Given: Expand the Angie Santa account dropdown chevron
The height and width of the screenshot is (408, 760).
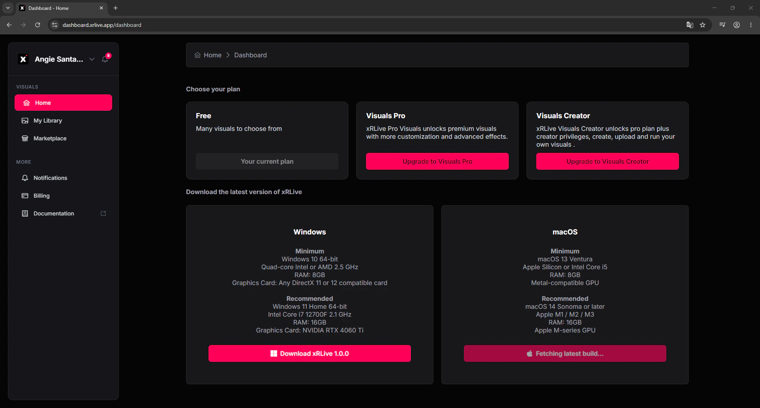Looking at the screenshot, I should point(92,59).
